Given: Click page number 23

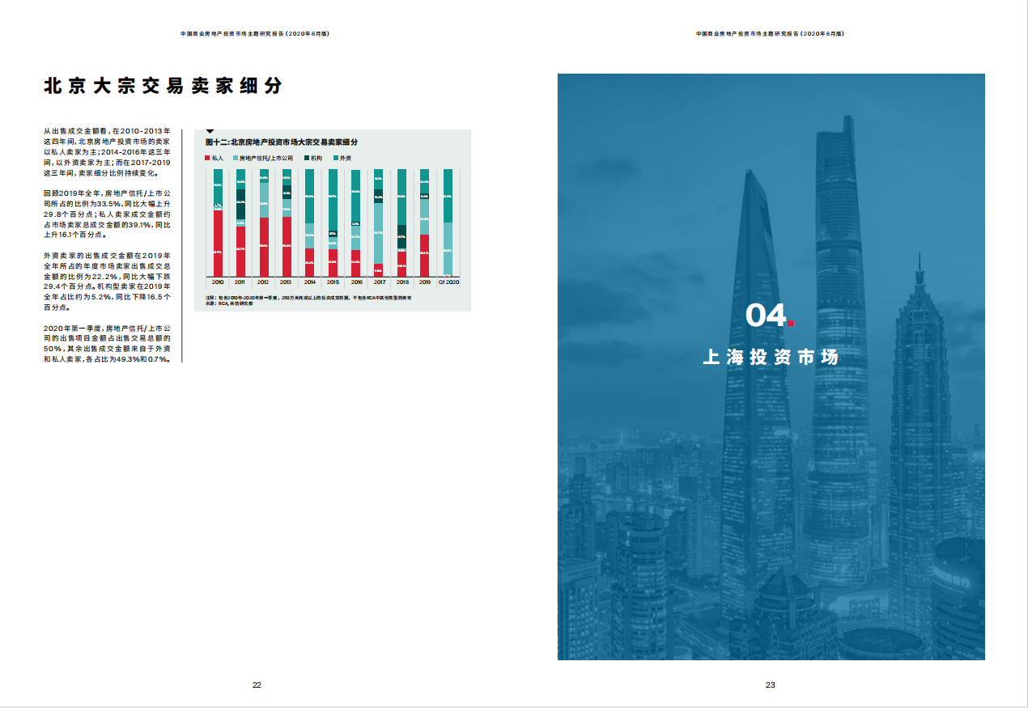Looking at the screenshot, I should pyautogui.click(x=771, y=685).
